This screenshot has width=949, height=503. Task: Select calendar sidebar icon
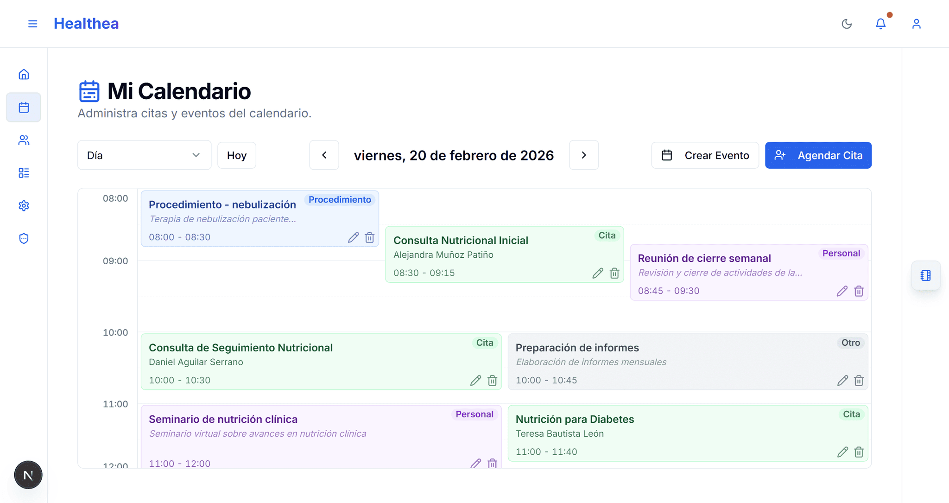click(x=24, y=107)
